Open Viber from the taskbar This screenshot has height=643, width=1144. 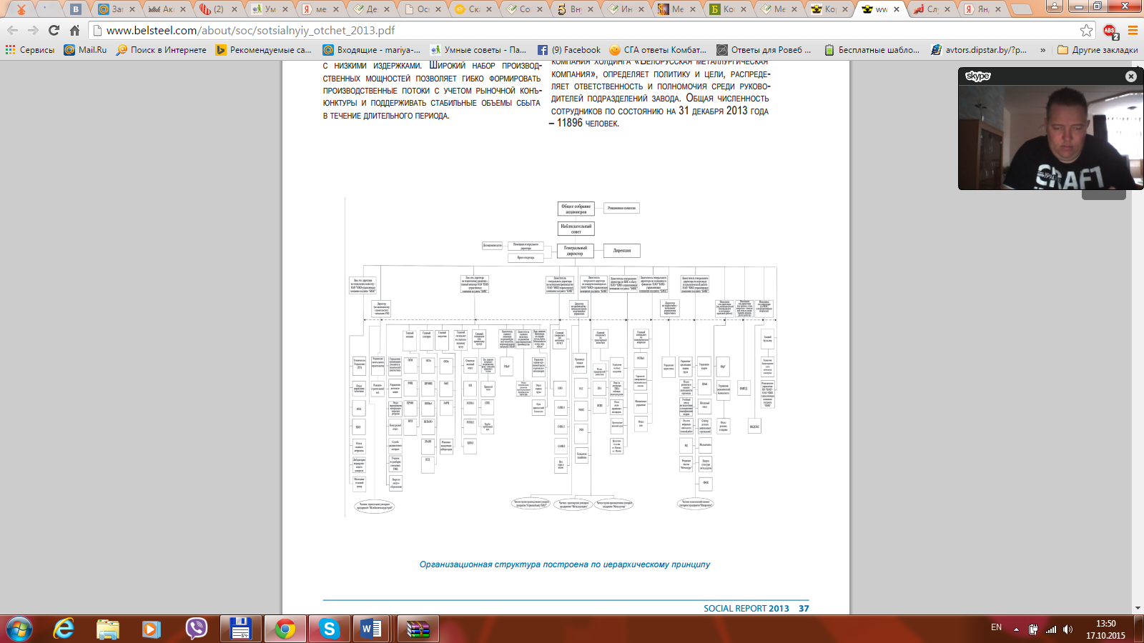[x=196, y=629]
